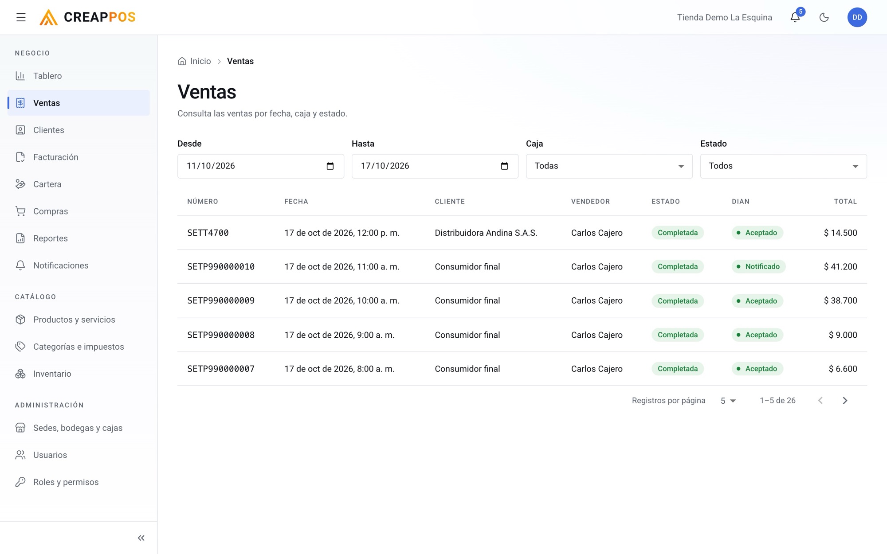Click the Compras cart icon
Viewport: 887px width, 554px height.
(x=20, y=211)
